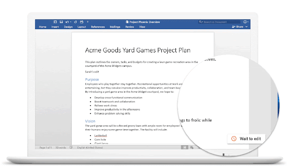This screenshot has height=166, width=287.
Task: Click the word count in status bar
Action: click(61, 147)
